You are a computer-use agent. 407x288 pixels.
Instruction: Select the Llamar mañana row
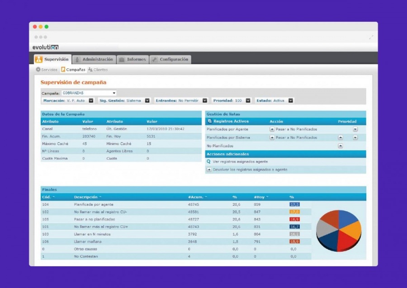coord(176,241)
